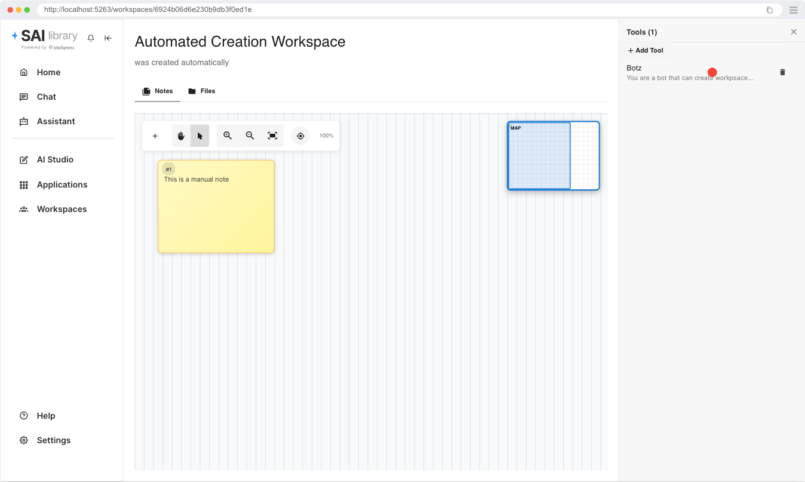Click the minimap overview

coord(553,156)
